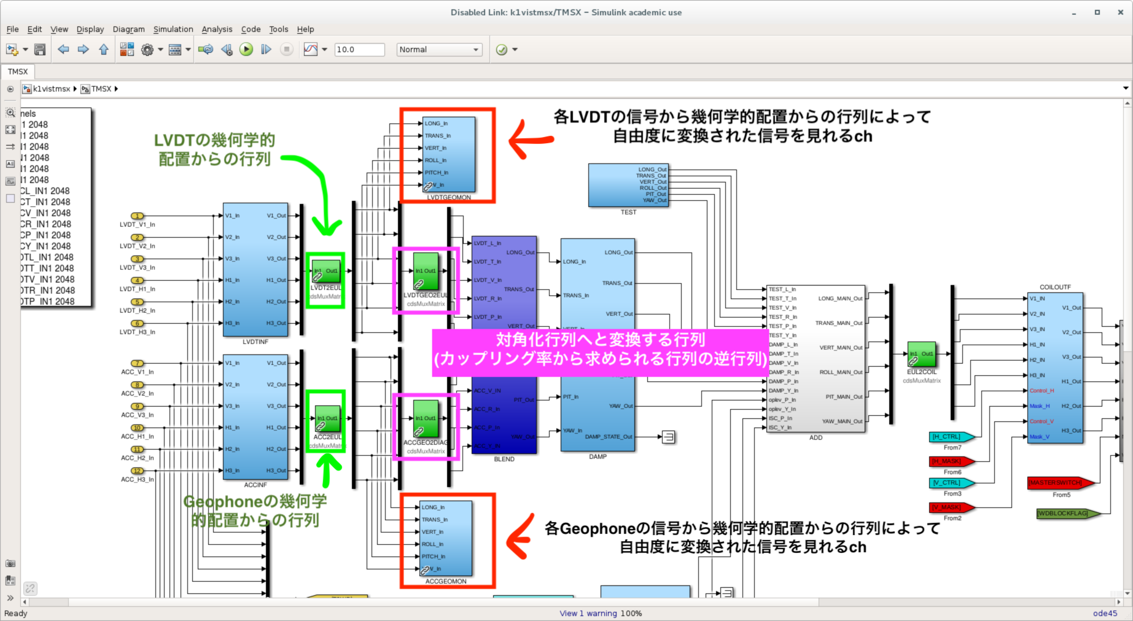Open the Simulation menu

(x=173, y=29)
